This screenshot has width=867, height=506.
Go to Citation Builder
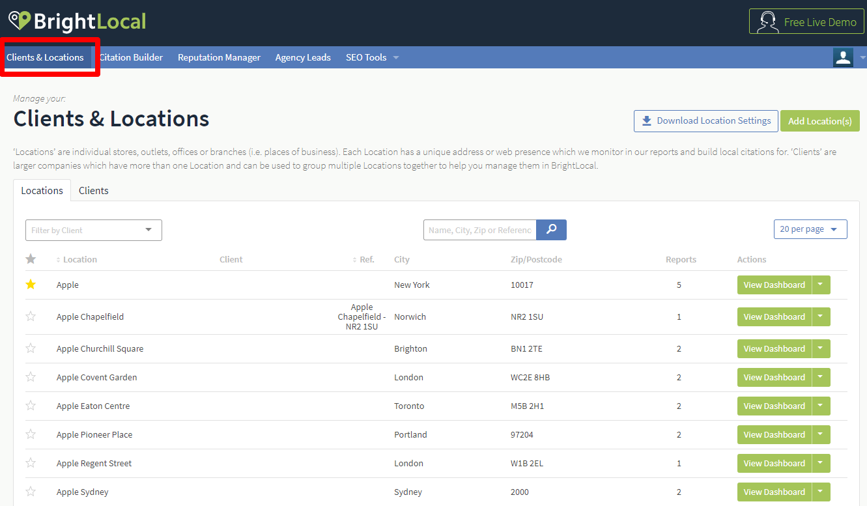(131, 57)
